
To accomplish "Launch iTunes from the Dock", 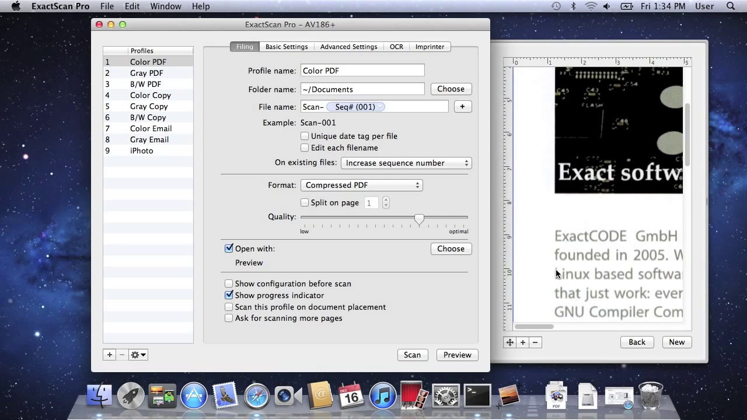I will coord(383,396).
